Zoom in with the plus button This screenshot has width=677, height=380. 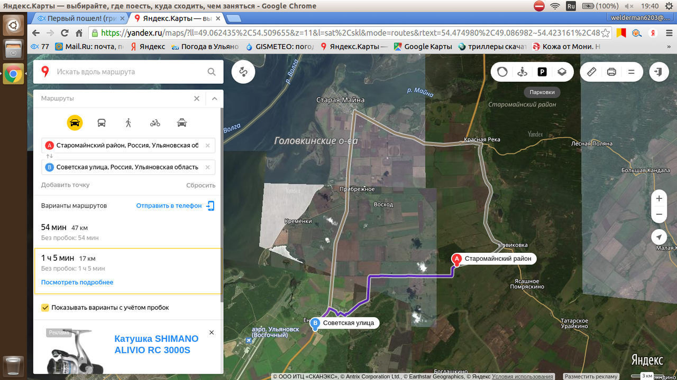tap(659, 198)
